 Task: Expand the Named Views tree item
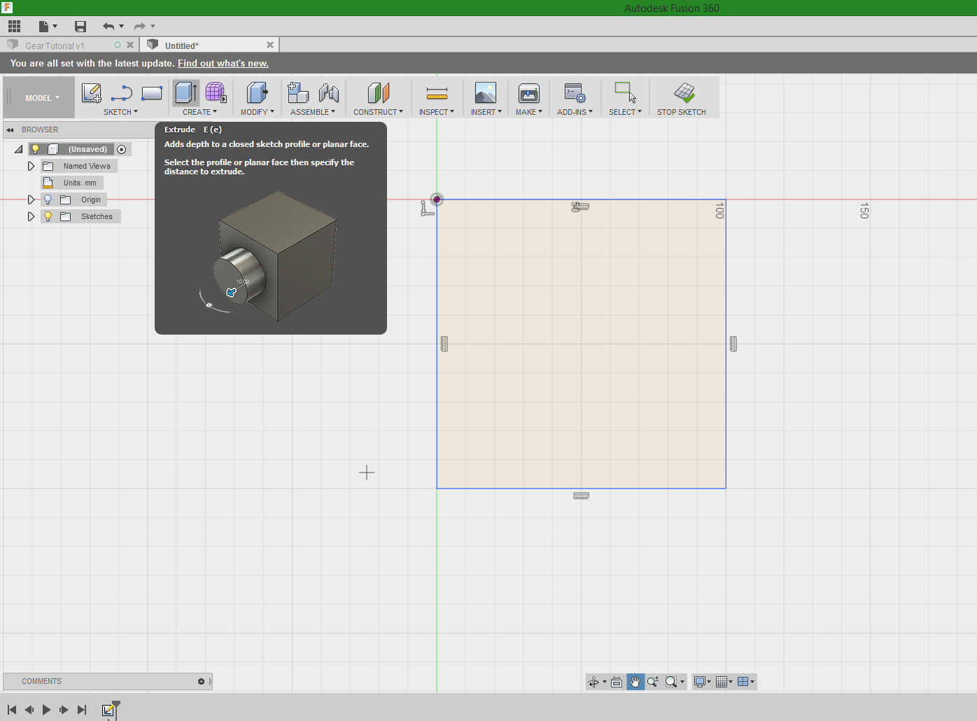click(31, 165)
